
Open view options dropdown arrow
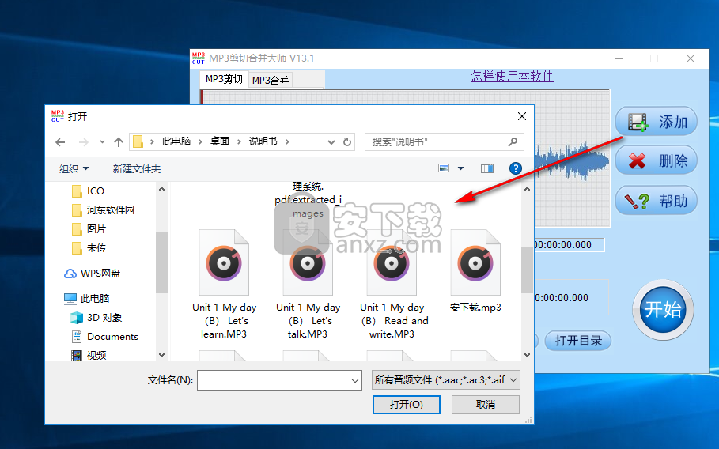point(461,168)
